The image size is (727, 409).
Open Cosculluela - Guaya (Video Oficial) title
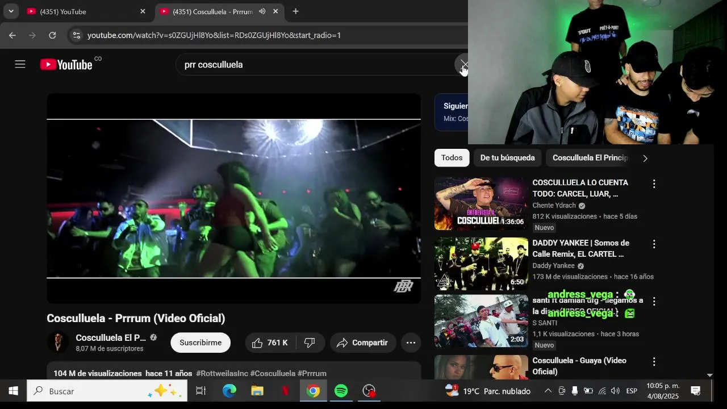pos(579,366)
